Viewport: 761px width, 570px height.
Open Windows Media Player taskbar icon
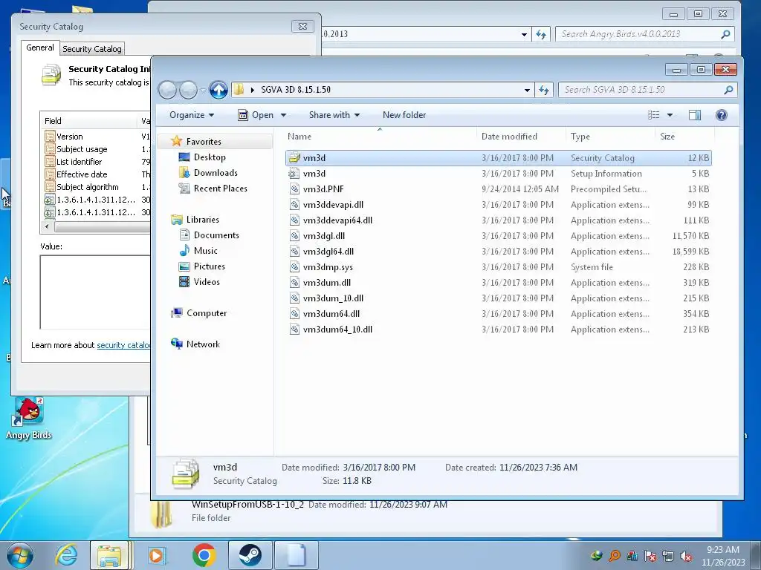[x=156, y=555]
